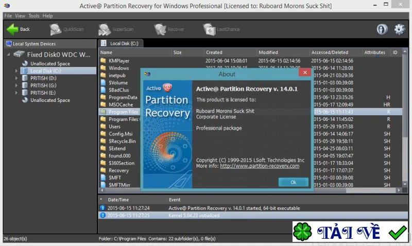Viewport: 412px width, 246px height.
Task: Open the File menu
Action: (x=8, y=16)
